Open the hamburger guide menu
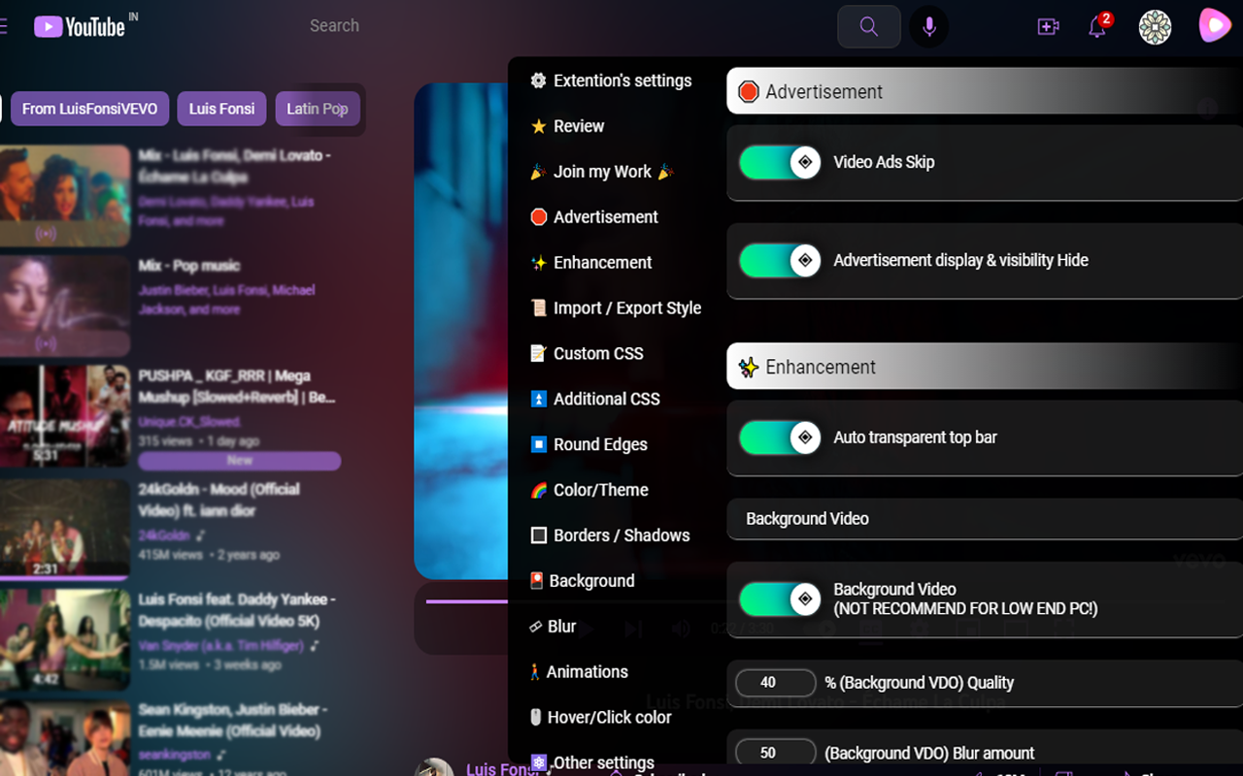1243x776 pixels. tap(3, 26)
